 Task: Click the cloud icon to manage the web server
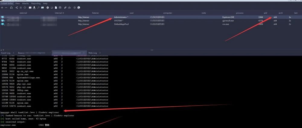(x=69, y=8)
